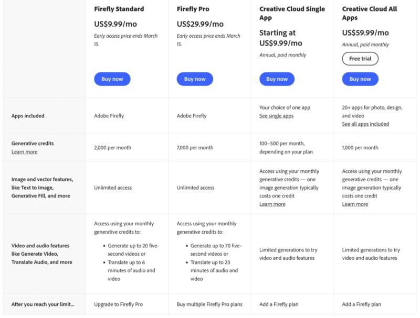This screenshot has width=420, height=318.
Task: Click the Generative credits row label
Action: pyautogui.click(x=33, y=143)
